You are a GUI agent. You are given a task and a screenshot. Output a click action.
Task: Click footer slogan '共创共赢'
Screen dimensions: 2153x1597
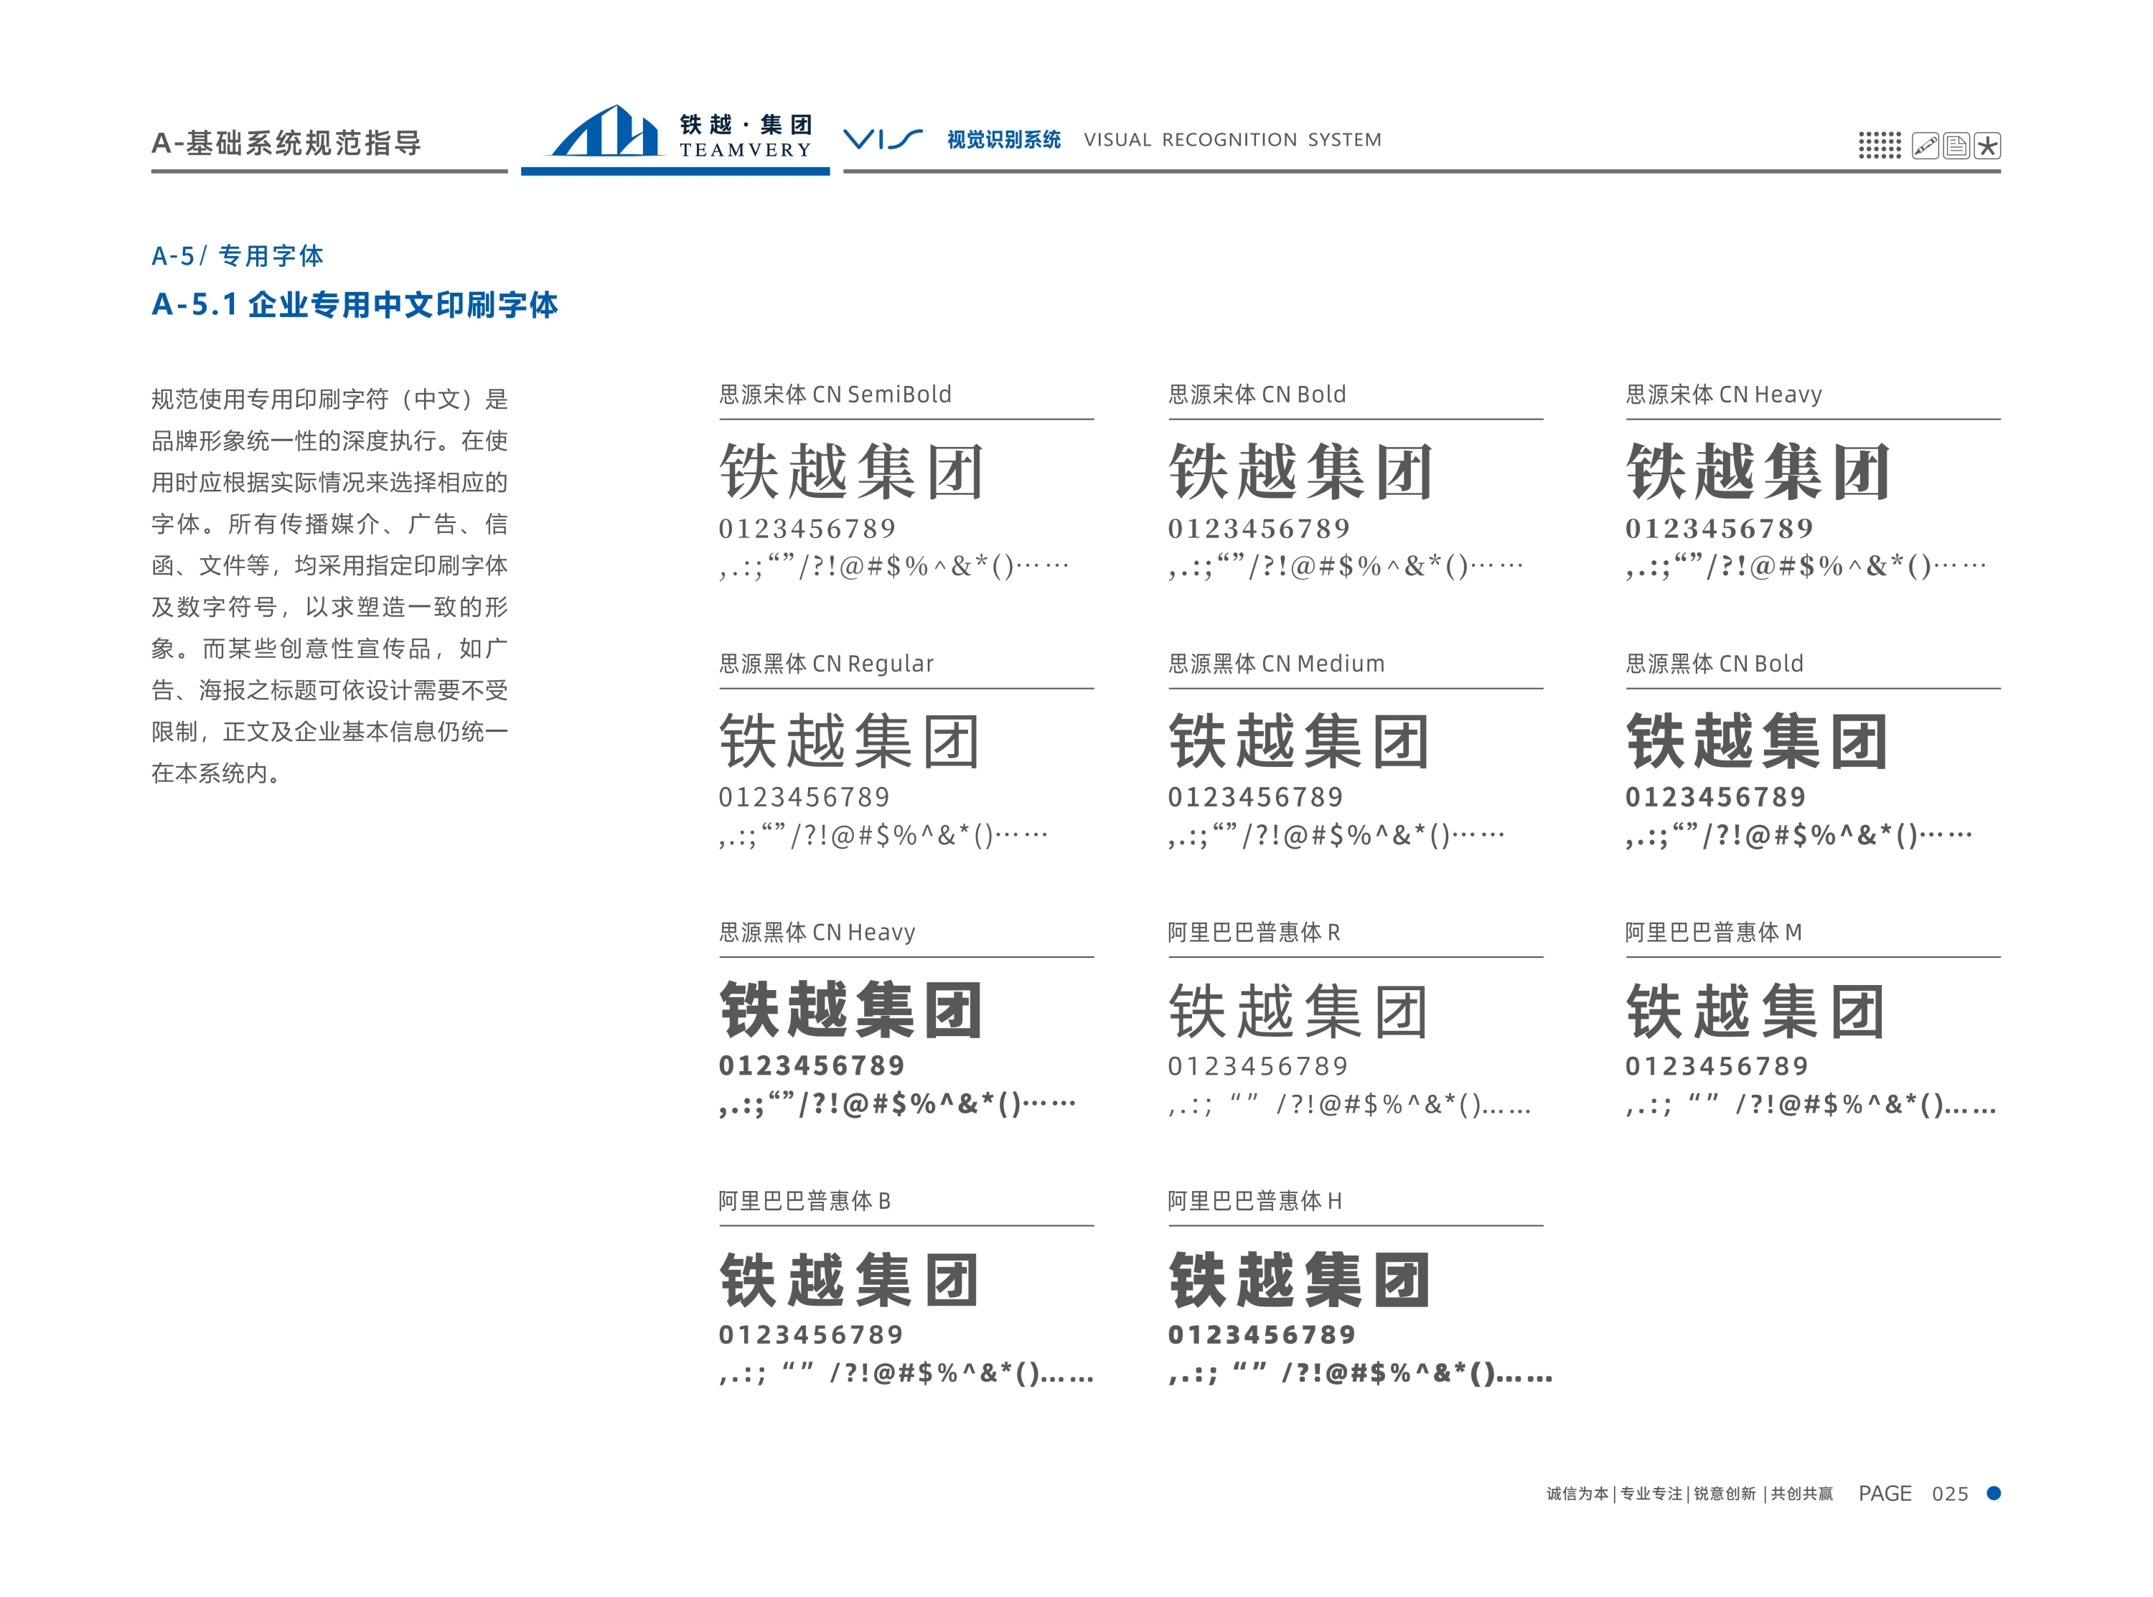(x=1801, y=1494)
